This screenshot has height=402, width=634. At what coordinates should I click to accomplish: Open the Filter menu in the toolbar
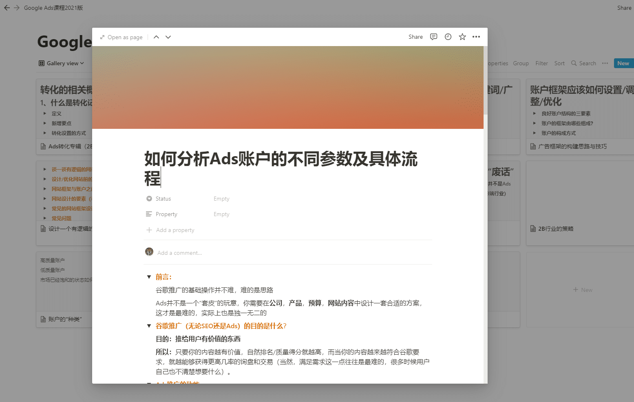click(541, 63)
